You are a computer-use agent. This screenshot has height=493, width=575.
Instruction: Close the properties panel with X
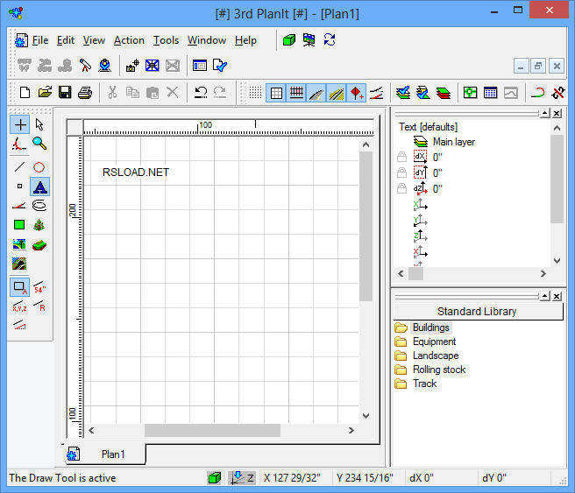pyautogui.click(x=557, y=113)
